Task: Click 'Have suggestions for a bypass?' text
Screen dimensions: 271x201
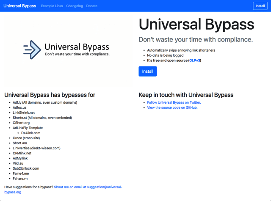Action: pos(29,187)
